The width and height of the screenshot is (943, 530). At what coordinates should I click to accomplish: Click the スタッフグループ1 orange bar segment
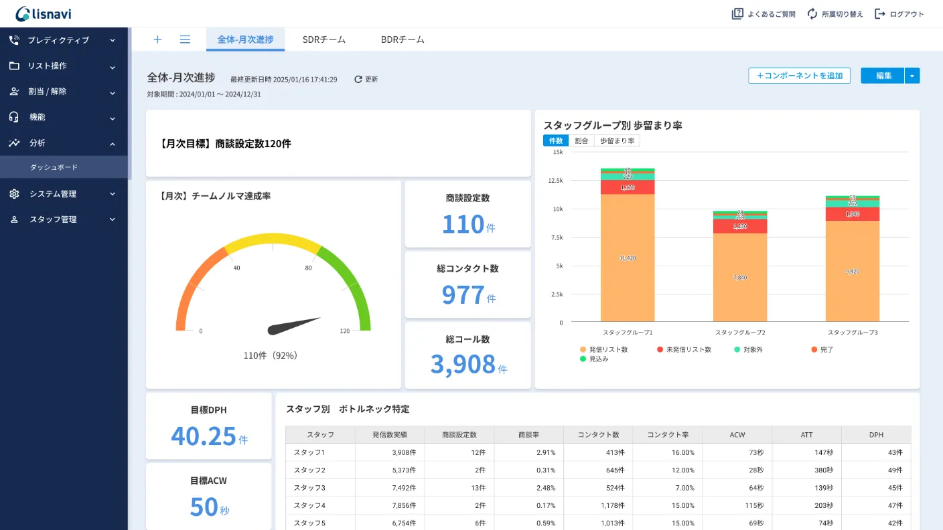pos(628,258)
